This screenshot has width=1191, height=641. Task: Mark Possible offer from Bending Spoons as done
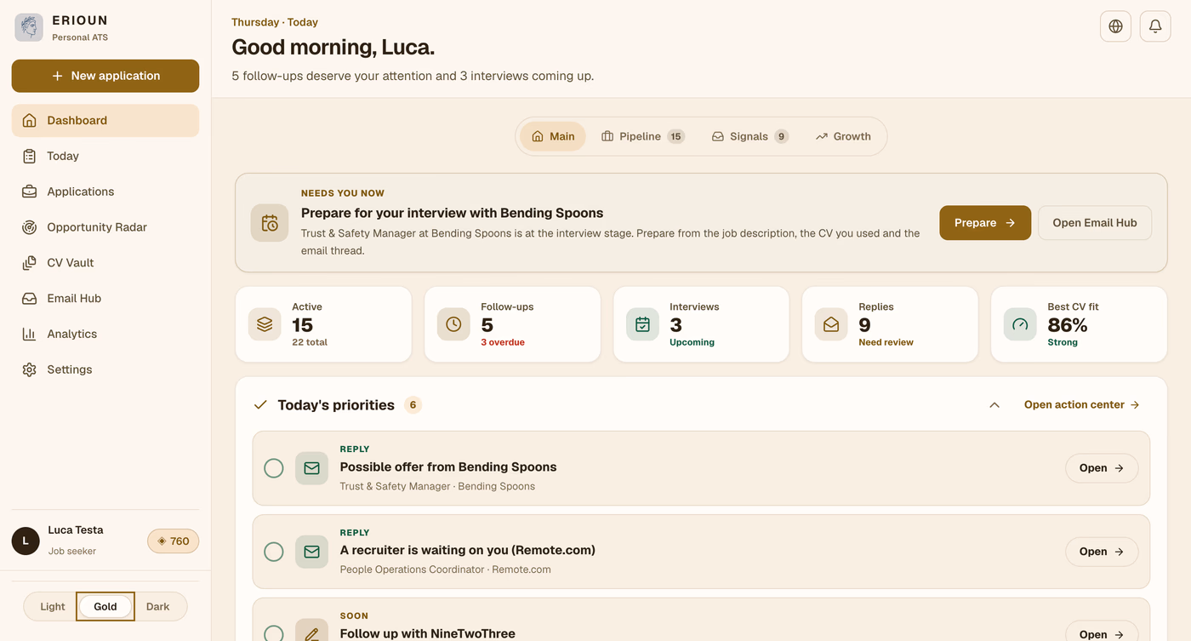pos(273,468)
